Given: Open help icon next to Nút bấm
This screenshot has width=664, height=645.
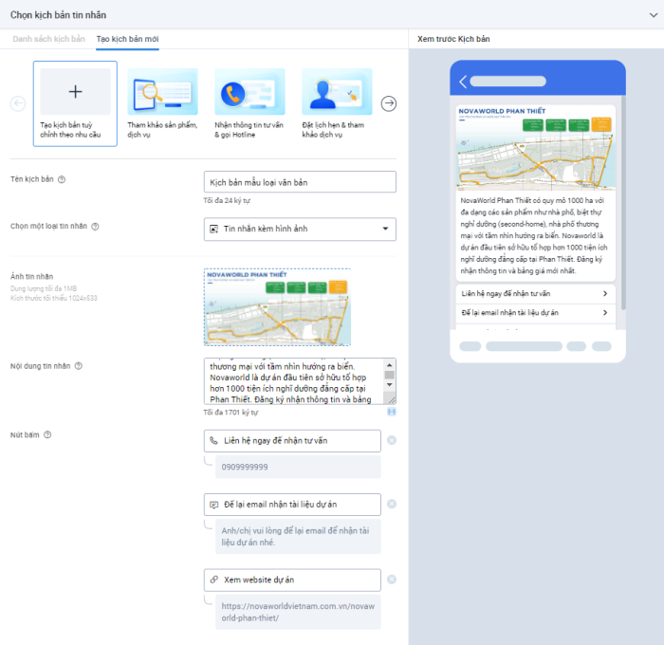Looking at the screenshot, I should point(47,434).
